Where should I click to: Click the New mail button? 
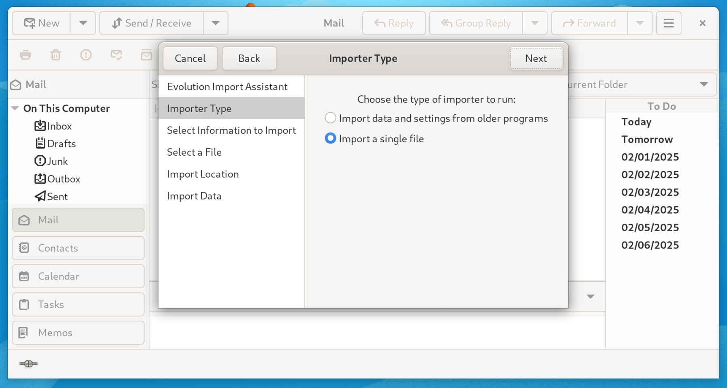click(42, 23)
